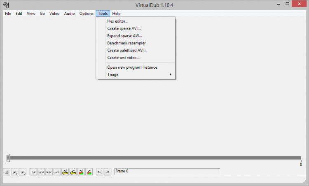
Task: Maximize the VirtualDub window
Action: [287, 4]
